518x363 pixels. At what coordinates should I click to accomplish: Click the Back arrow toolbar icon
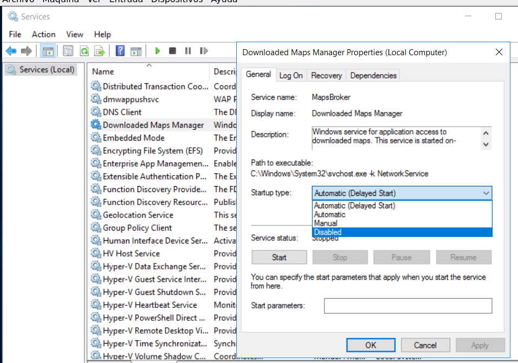click(11, 51)
